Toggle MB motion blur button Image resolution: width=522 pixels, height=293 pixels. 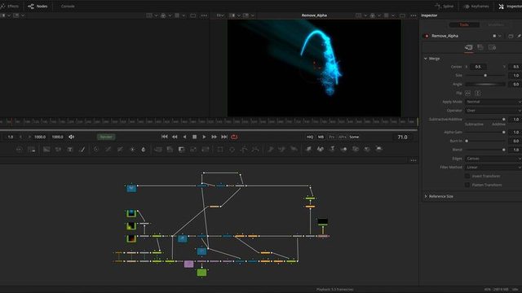[x=321, y=137]
